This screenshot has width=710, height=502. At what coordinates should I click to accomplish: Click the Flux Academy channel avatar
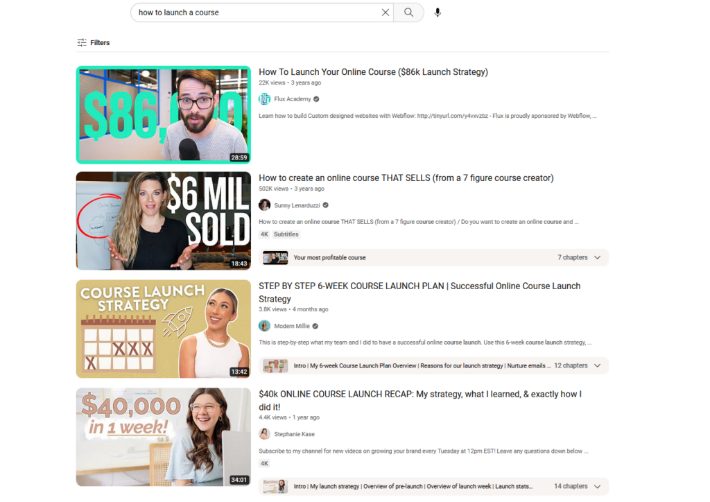tap(264, 98)
